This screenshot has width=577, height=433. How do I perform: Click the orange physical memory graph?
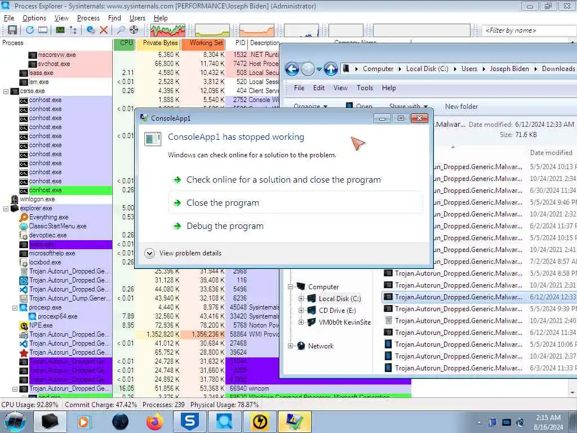tap(257, 30)
